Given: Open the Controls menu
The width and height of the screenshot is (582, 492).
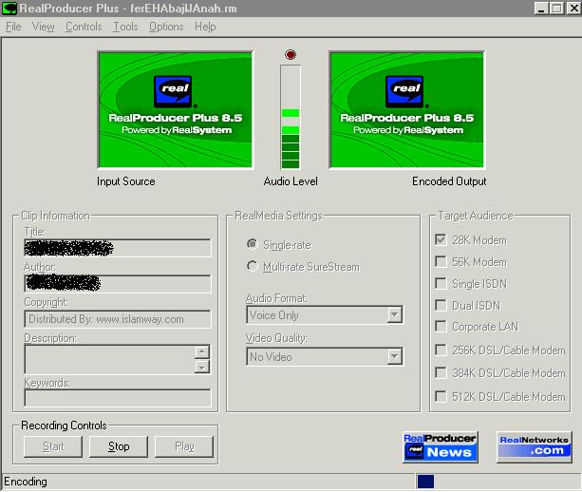Looking at the screenshot, I should click(84, 27).
